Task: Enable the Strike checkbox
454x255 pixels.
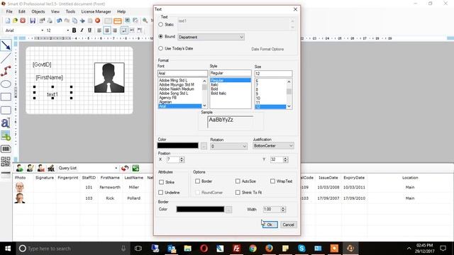Action: [x=161, y=182]
